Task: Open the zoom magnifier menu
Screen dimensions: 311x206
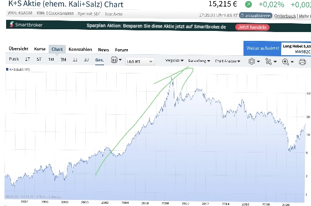Action: pyautogui.click(x=288, y=62)
